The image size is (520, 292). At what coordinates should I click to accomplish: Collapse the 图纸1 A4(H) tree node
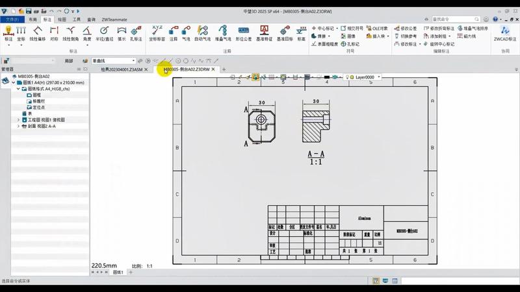13,82
